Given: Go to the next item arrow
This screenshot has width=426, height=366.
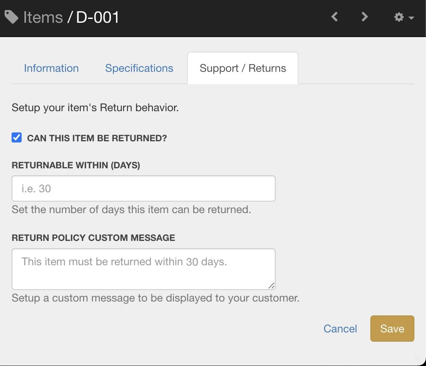Looking at the screenshot, I should [364, 17].
